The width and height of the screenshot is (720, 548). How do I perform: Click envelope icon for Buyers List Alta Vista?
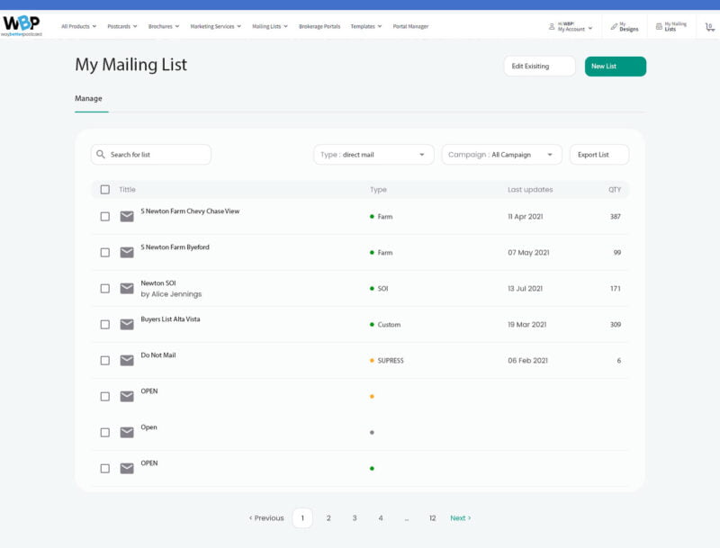tap(127, 325)
